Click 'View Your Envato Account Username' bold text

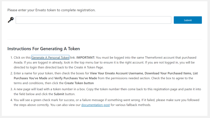pos(117,73)
